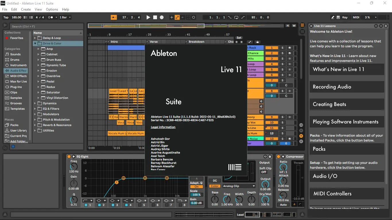Expand the Dynamics folder
Image resolution: width=392 pixels, height=220 pixels.
35,103
